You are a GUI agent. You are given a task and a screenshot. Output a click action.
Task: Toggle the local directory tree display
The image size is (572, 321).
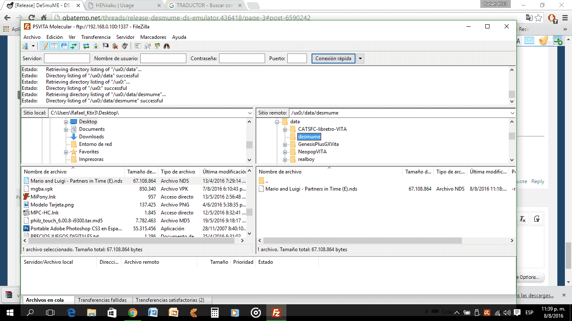[54, 46]
